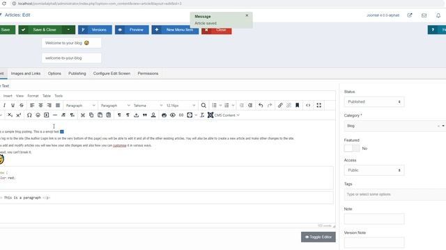
Task: Expand the CMS Content dropdown
Action: (224, 115)
